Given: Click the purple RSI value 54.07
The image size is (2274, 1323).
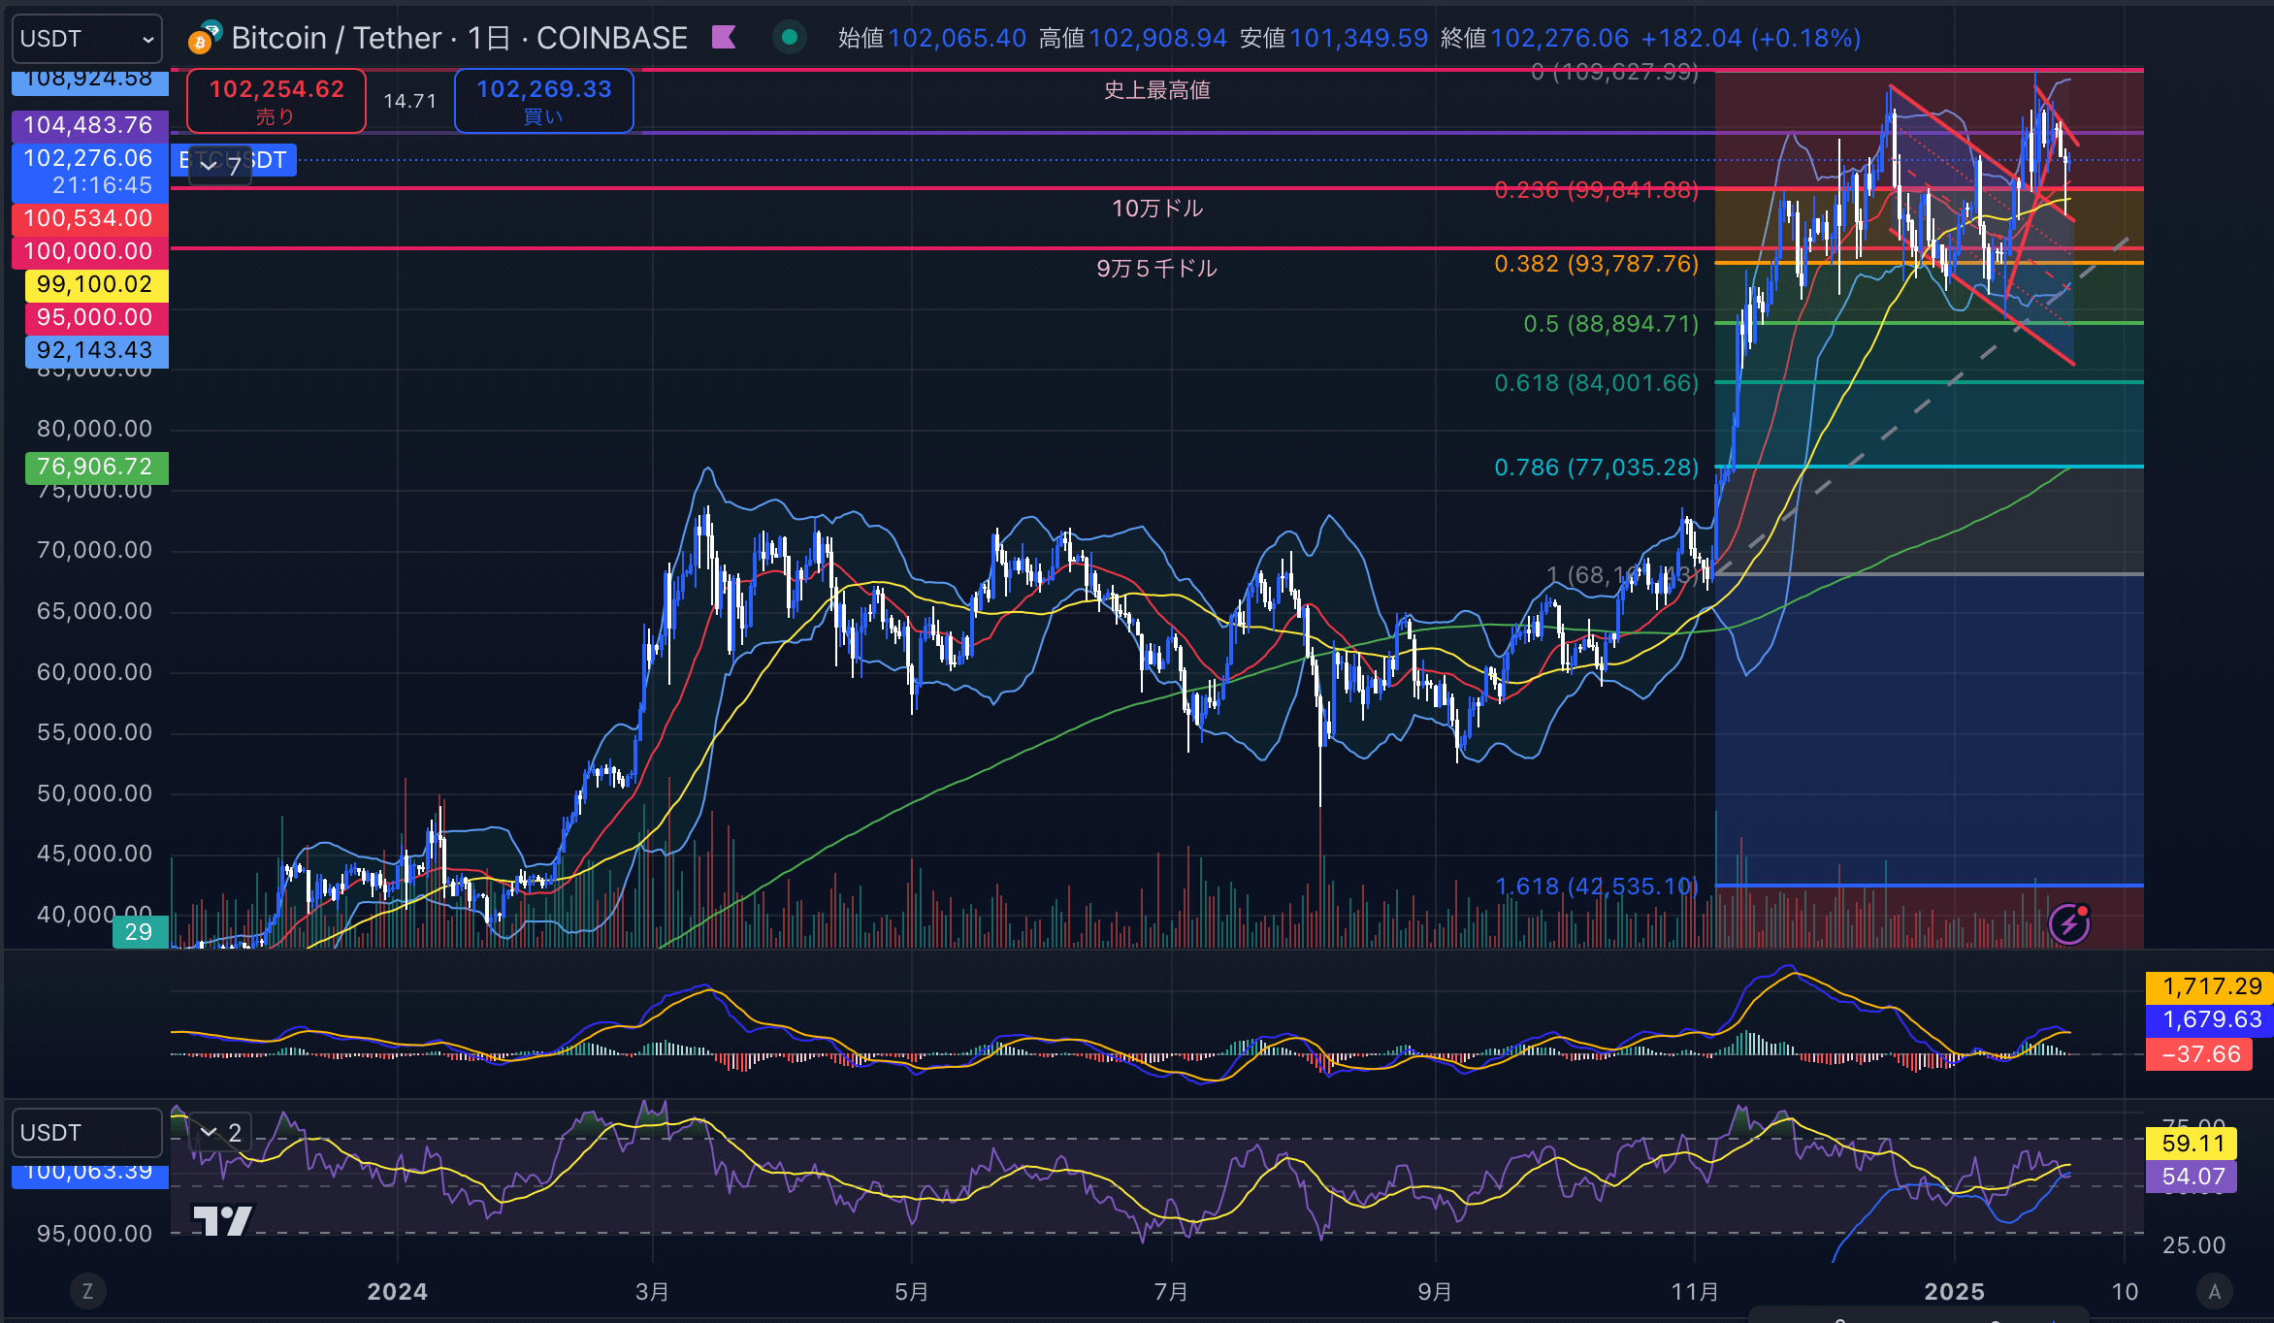Looking at the screenshot, I should click(x=2192, y=1177).
